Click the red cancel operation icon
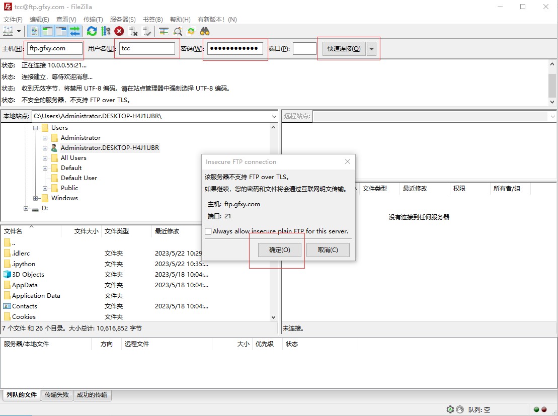Viewport: 558px width, 416px height. click(x=119, y=31)
